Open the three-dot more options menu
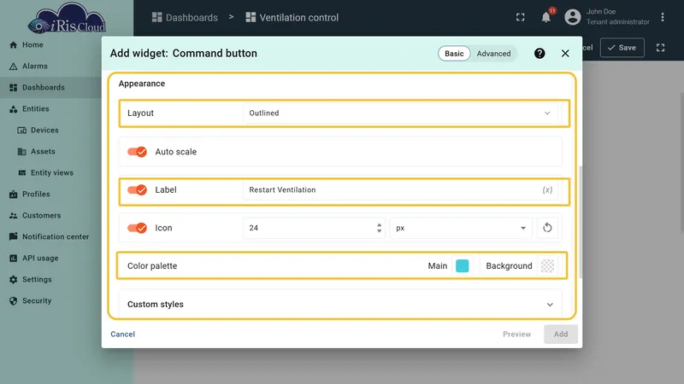The width and height of the screenshot is (684, 384). point(662,17)
